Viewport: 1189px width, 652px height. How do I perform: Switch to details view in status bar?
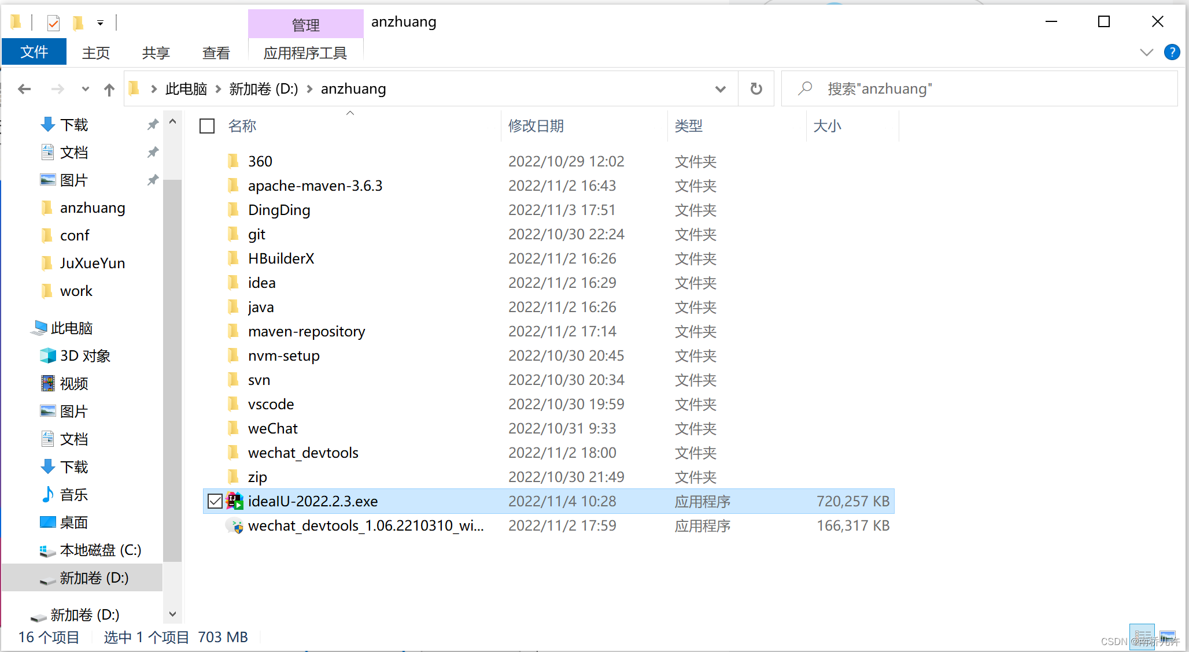pyautogui.click(x=1142, y=636)
